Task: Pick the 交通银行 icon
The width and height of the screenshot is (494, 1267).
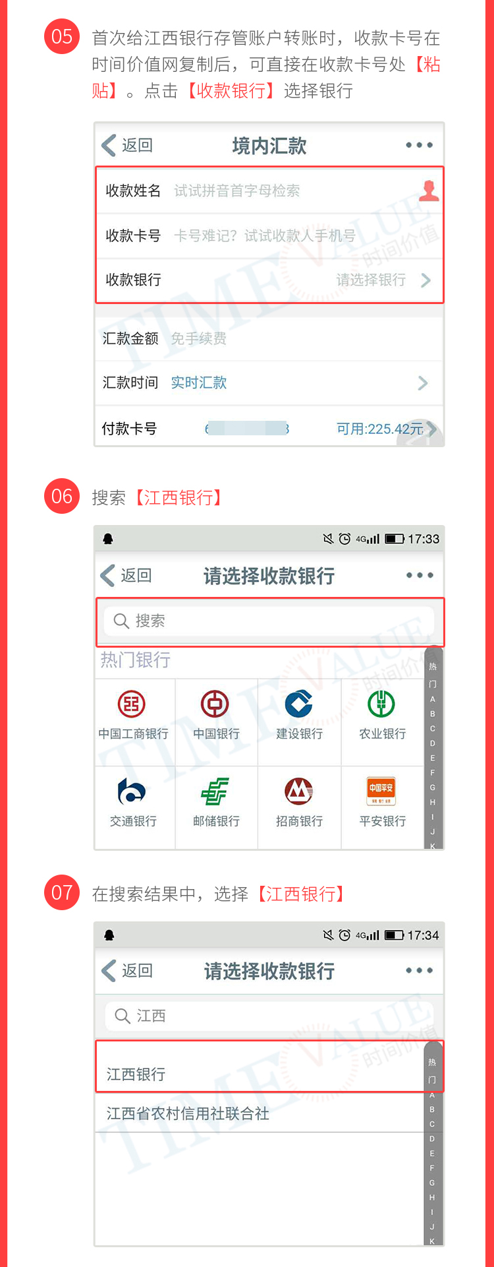Action: [x=132, y=791]
